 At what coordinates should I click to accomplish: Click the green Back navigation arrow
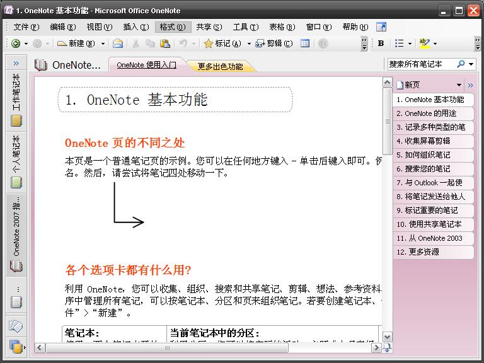pos(16,43)
